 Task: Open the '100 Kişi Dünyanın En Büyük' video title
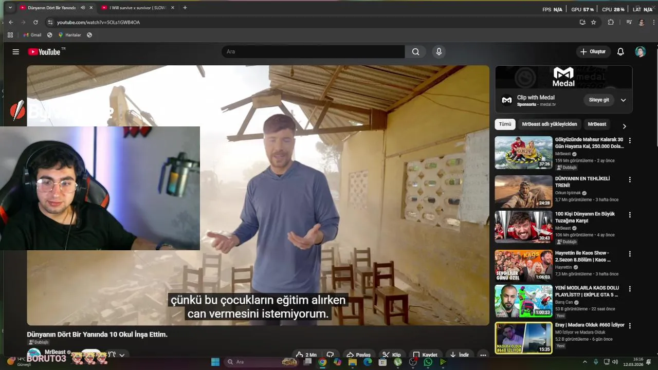[585, 217]
